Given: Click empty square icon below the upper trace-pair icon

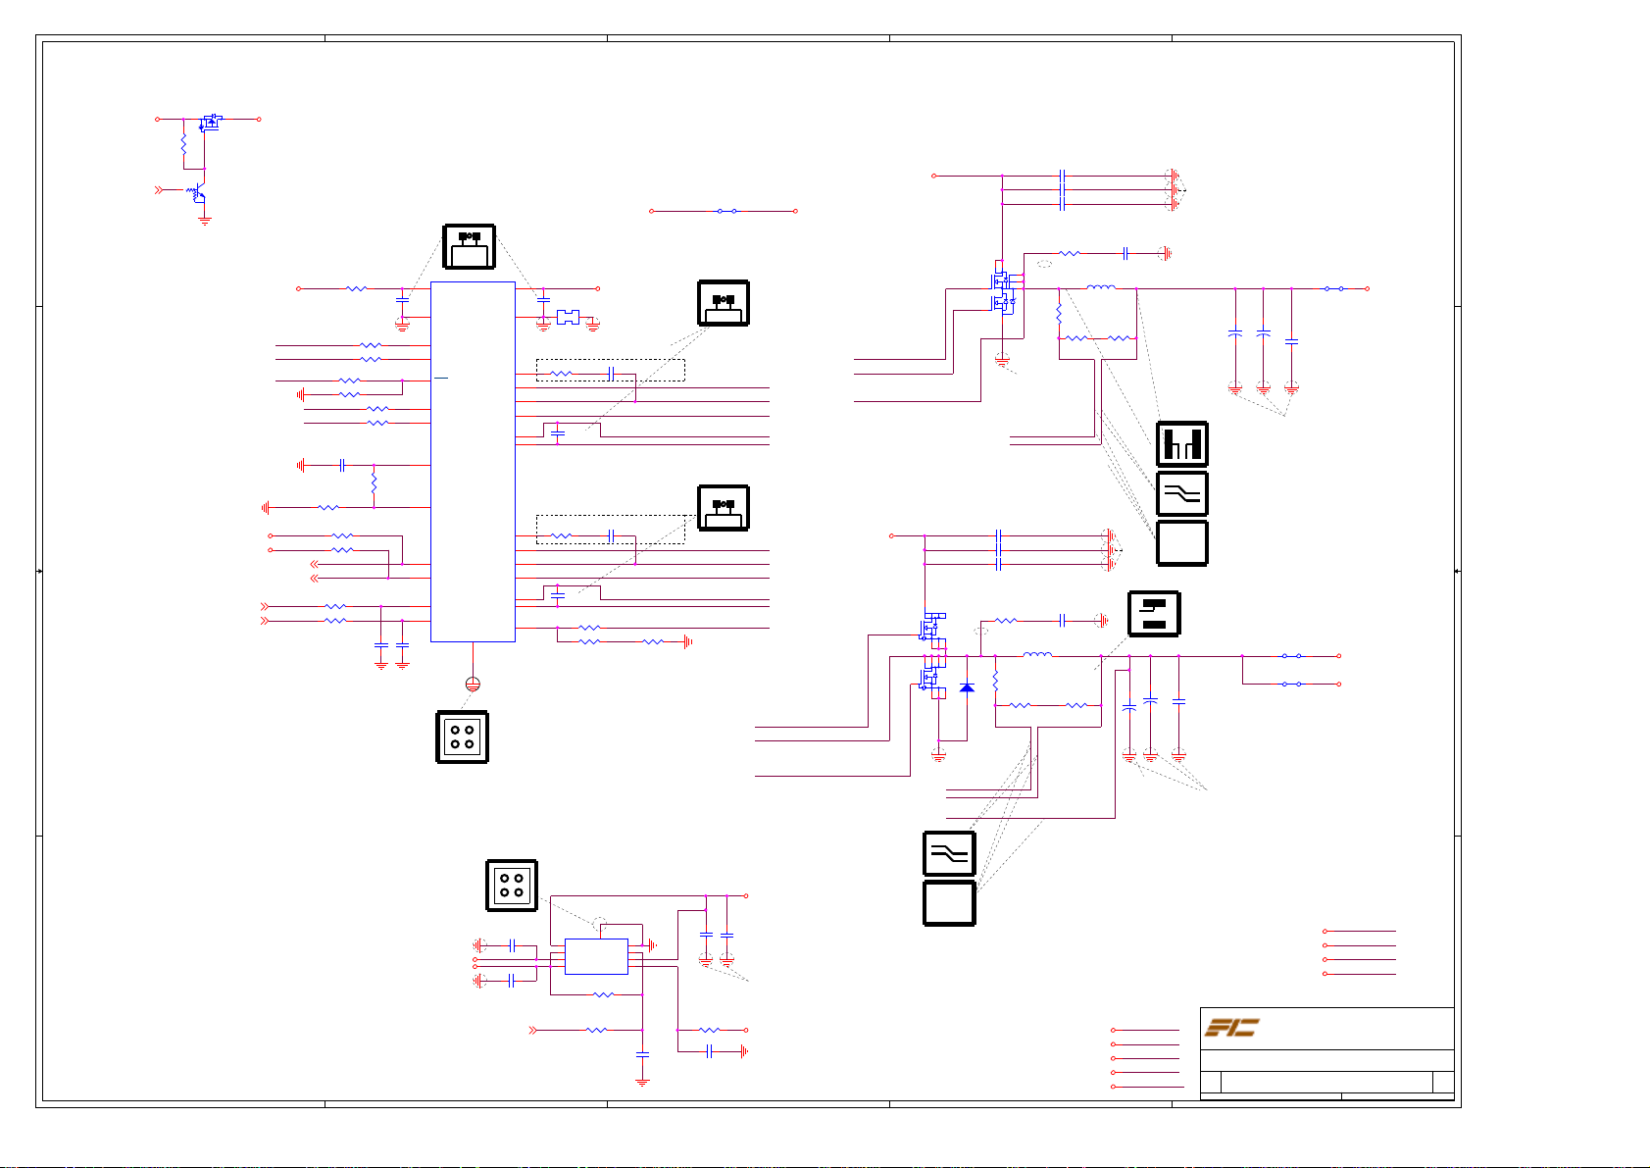Looking at the screenshot, I should (x=1182, y=543).
